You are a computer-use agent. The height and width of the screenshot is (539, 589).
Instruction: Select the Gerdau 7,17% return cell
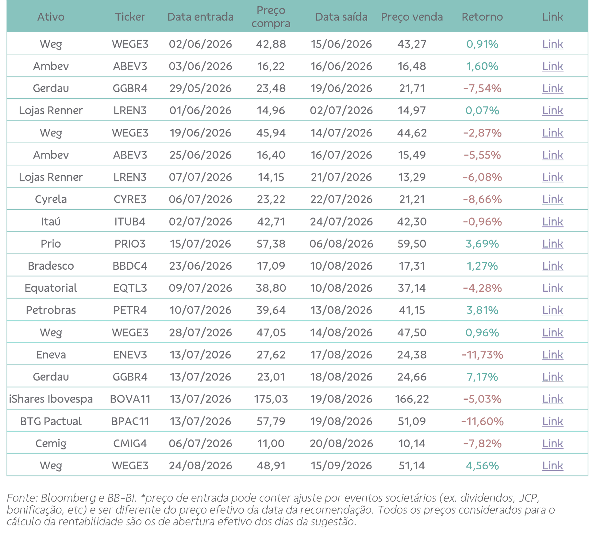pyautogui.click(x=482, y=377)
